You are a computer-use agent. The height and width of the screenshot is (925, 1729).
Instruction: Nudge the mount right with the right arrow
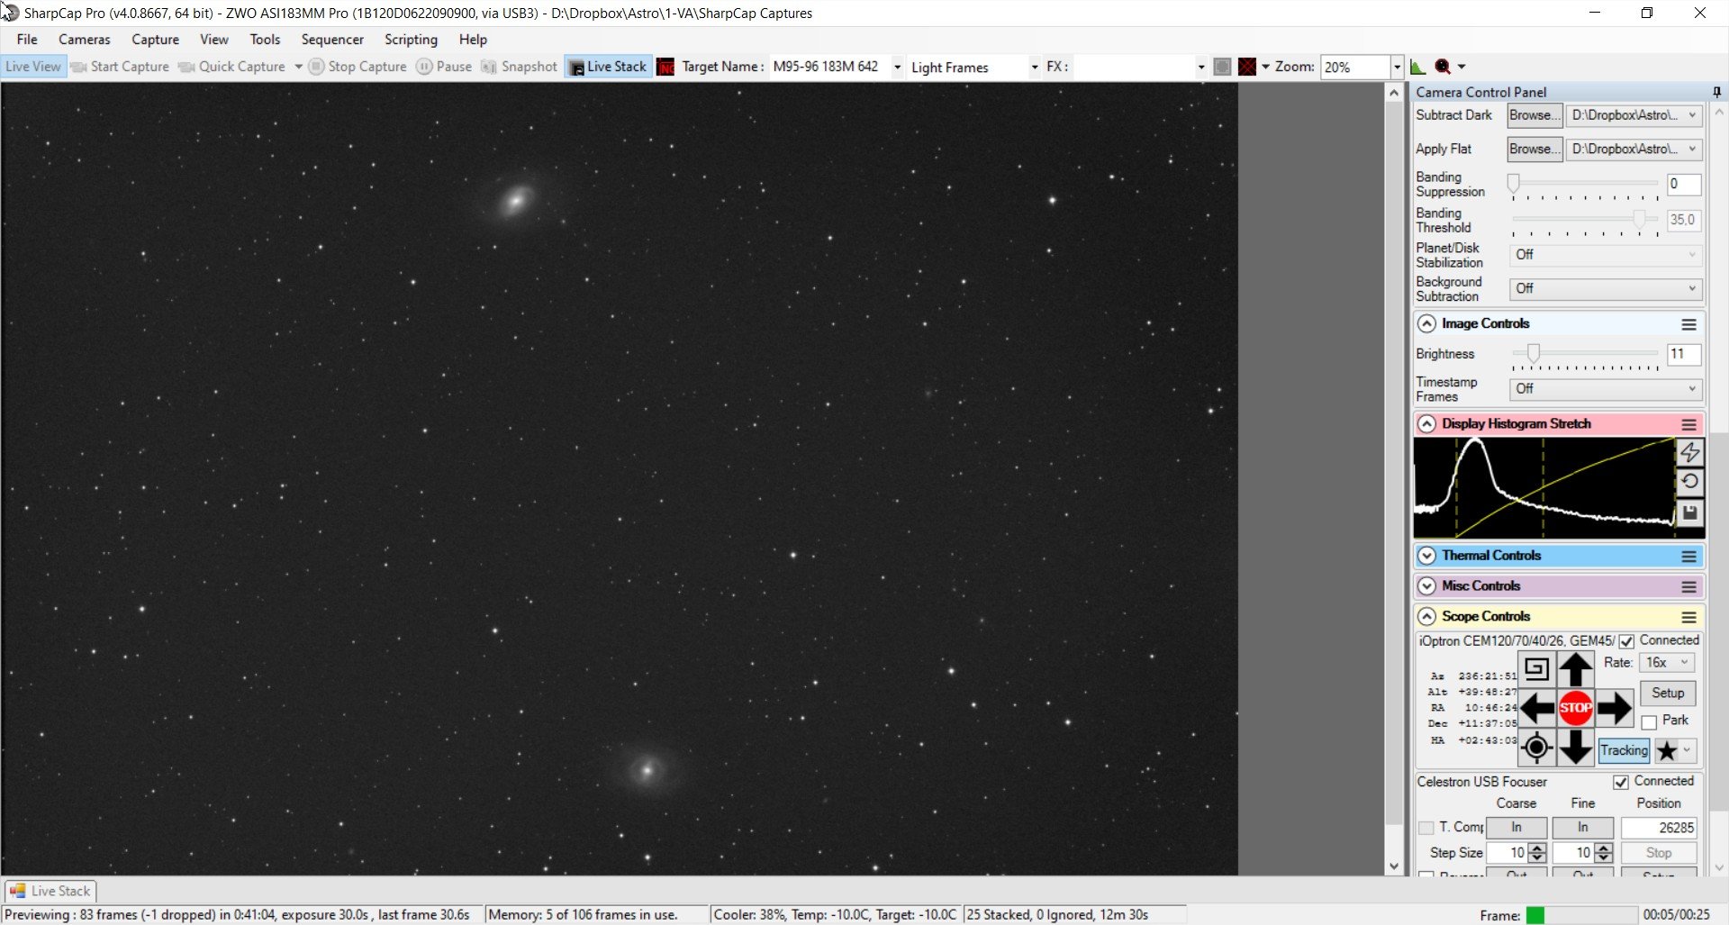[1615, 708]
